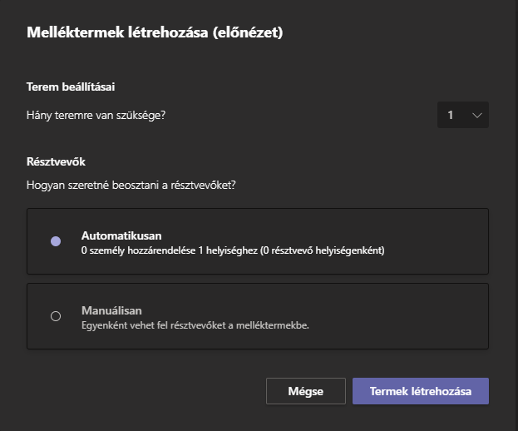Choose the Automatikusan assignment option card

(x=258, y=241)
